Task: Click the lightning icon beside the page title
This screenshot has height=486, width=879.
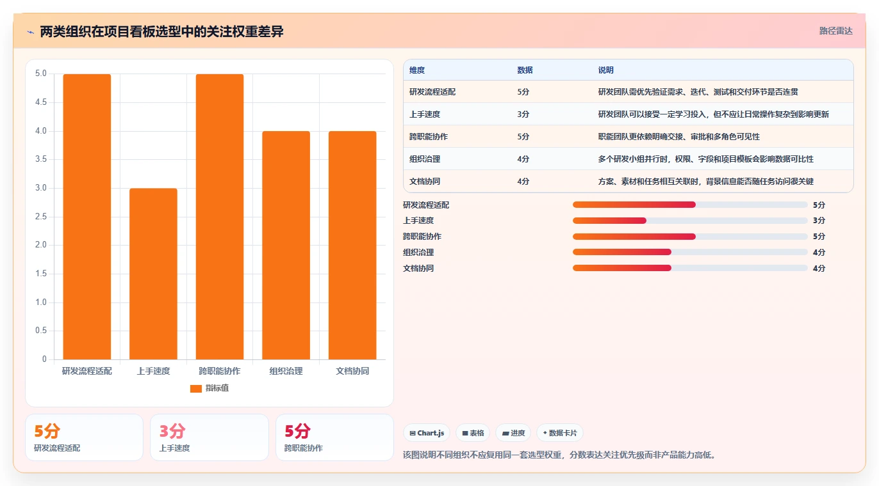Action: (31, 32)
